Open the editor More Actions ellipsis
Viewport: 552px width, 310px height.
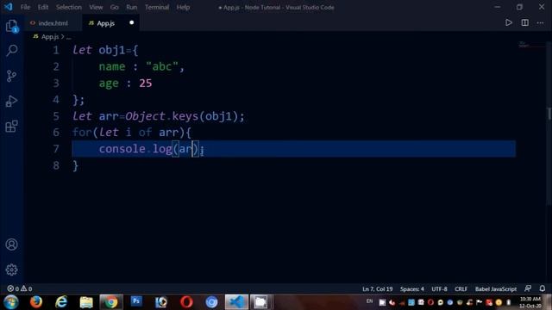coord(541,23)
